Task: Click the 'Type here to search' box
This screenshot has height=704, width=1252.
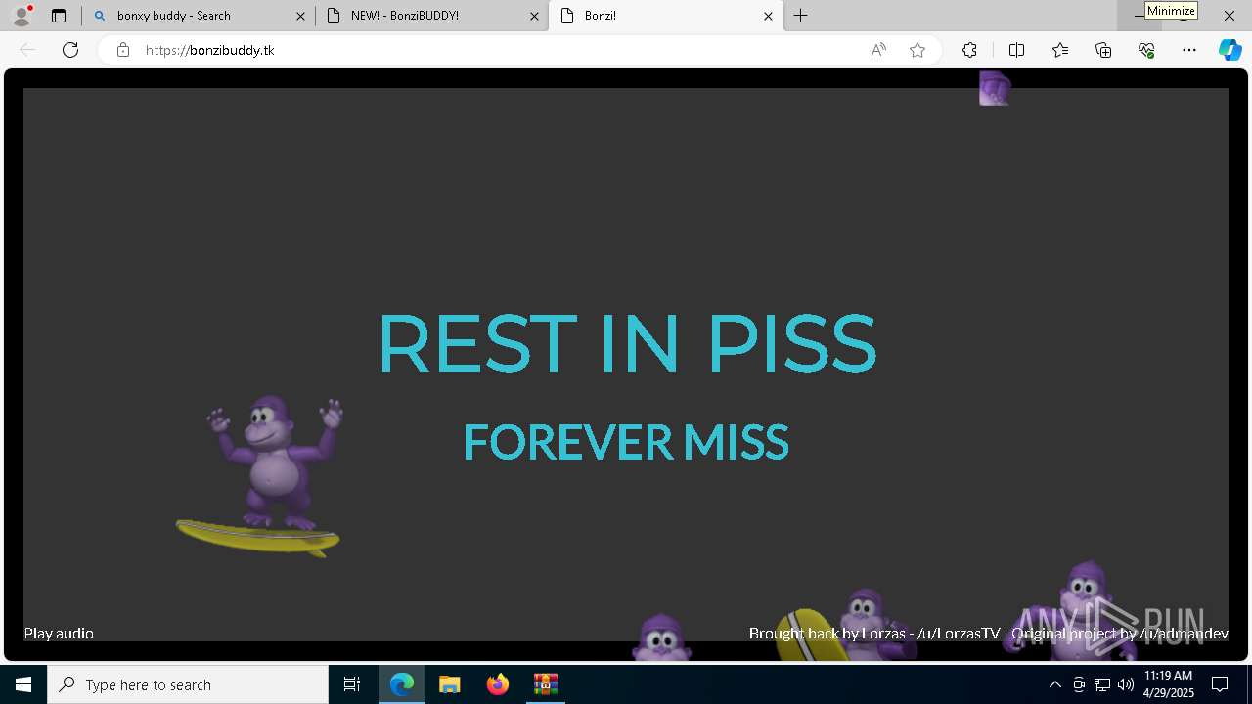Action: pyautogui.click(x=188, y=684)
